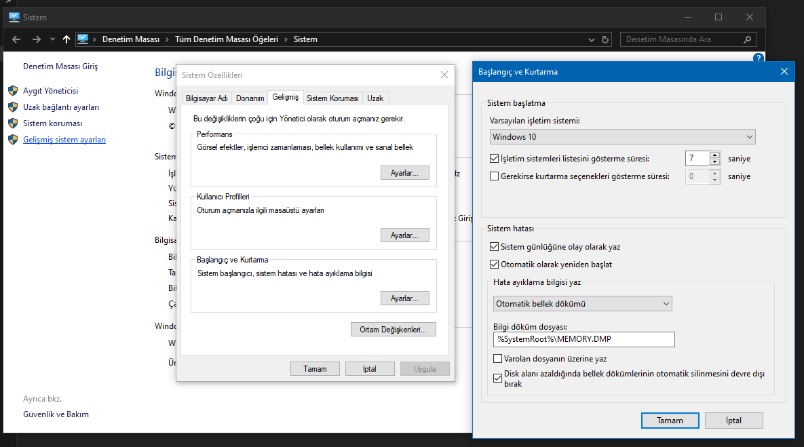Click shield icon beside Uzak bağlantı ayarları

point(14,107)
